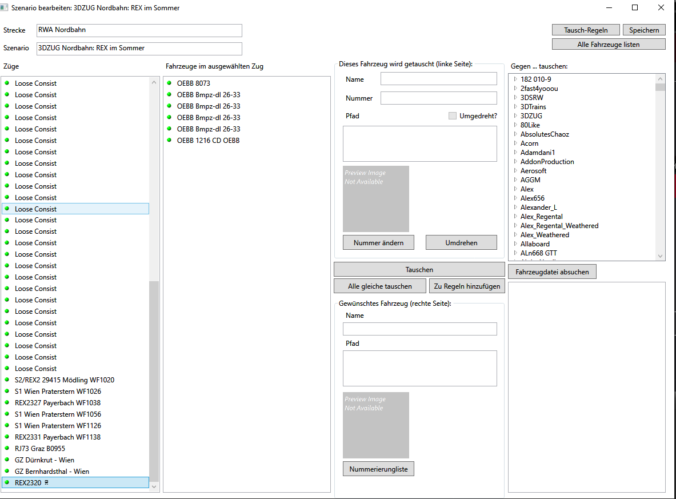Open the Tausch-Regeln dialog
Viewport: 676px width, 499px height.
pos(586,30)
